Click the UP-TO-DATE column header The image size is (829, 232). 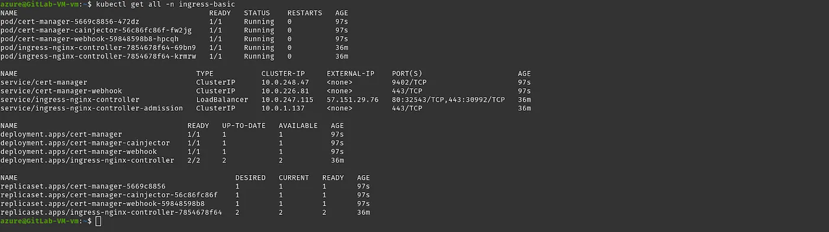[x=244, y=126]
